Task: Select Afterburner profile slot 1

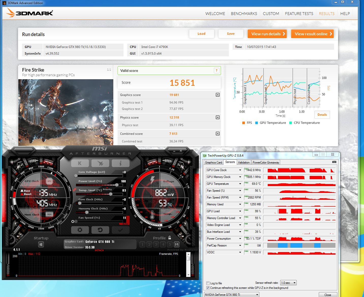Action: click(142, 244)
